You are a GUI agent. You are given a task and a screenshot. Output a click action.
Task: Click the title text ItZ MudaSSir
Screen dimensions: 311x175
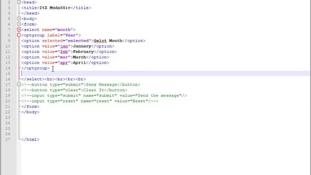click(55, 8)
